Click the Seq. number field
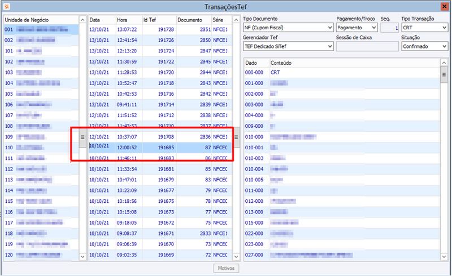 click(389, 28)
